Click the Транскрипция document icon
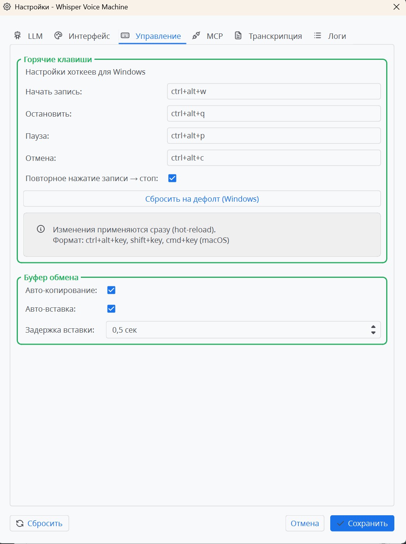 click(238, 36)
